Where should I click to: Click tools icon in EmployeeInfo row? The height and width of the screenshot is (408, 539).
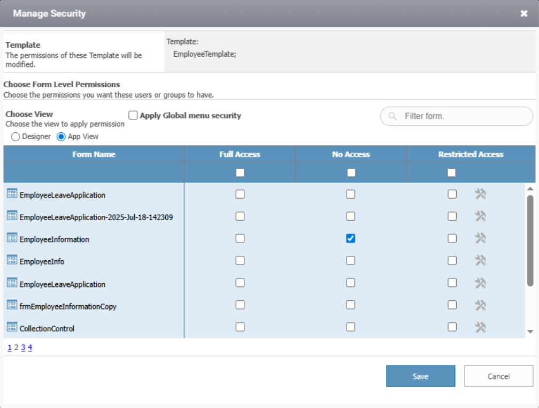coord(480,260)
